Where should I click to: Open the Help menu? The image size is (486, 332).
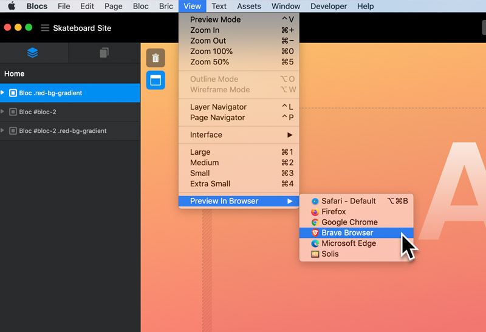pos(365,6)
